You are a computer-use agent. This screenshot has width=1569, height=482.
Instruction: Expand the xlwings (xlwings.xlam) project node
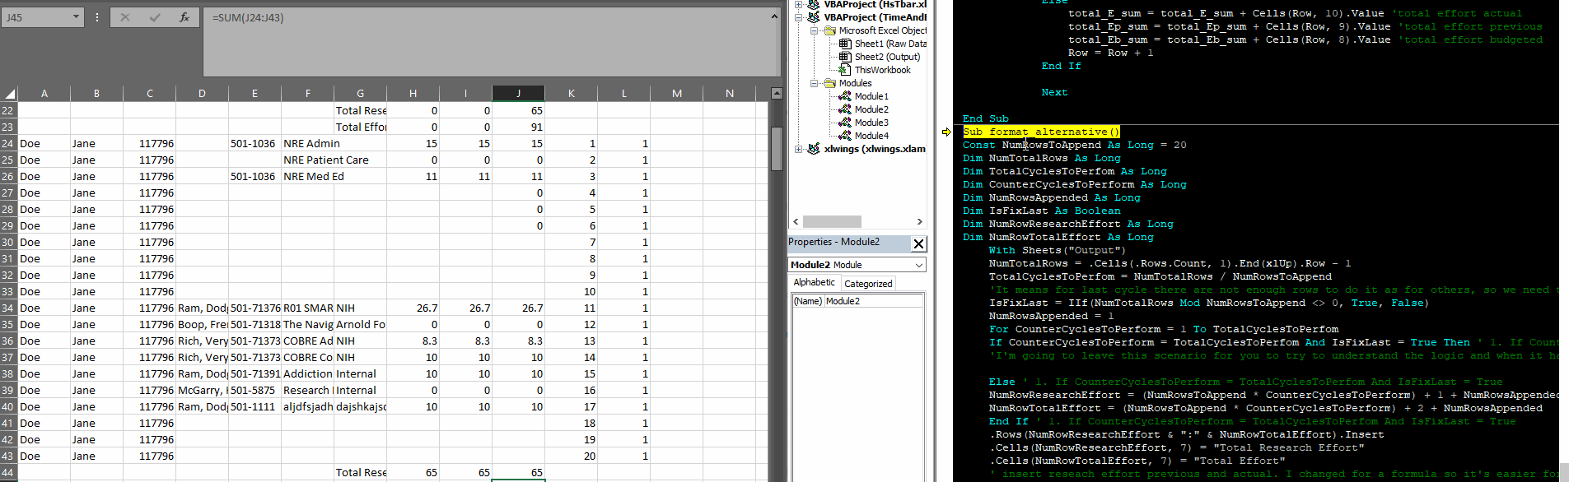coord(798,149)
